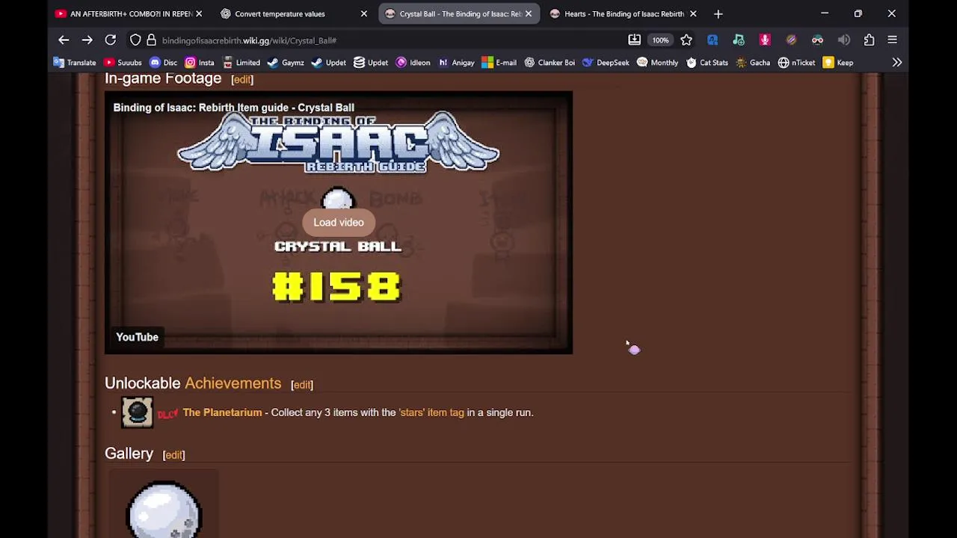Edit the Unlockable Achievements section

click(x=302, y=385)
